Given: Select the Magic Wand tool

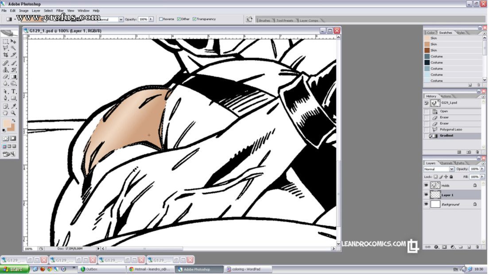Looking at the screenshot, I should pyautogui.click(x=13, y=48).
